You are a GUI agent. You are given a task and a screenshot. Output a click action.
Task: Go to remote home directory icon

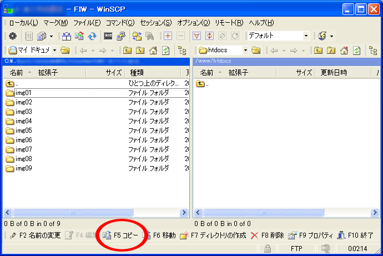[344, 51]
